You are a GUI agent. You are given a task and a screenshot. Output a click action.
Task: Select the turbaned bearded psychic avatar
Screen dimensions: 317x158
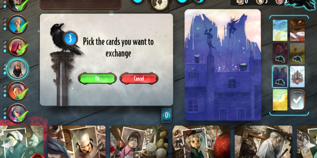17,69
